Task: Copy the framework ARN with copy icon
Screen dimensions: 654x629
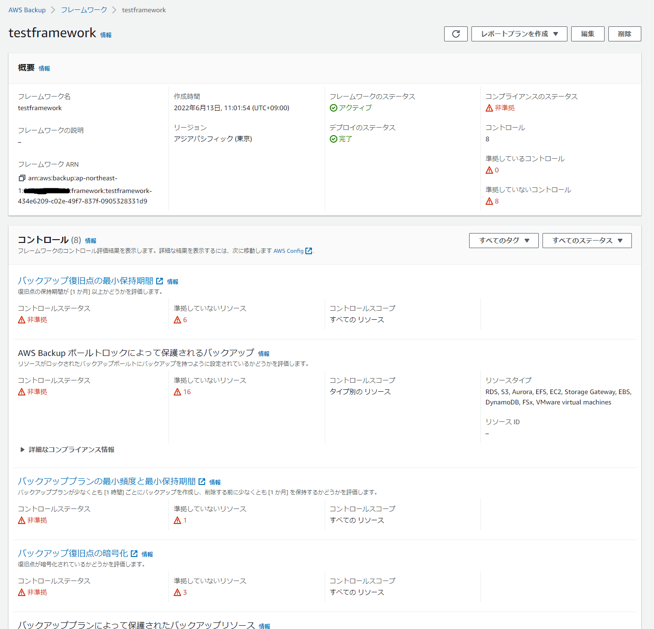Action: [22, 178]
